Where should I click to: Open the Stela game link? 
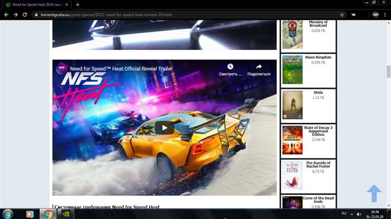click(x=318, y=92)
